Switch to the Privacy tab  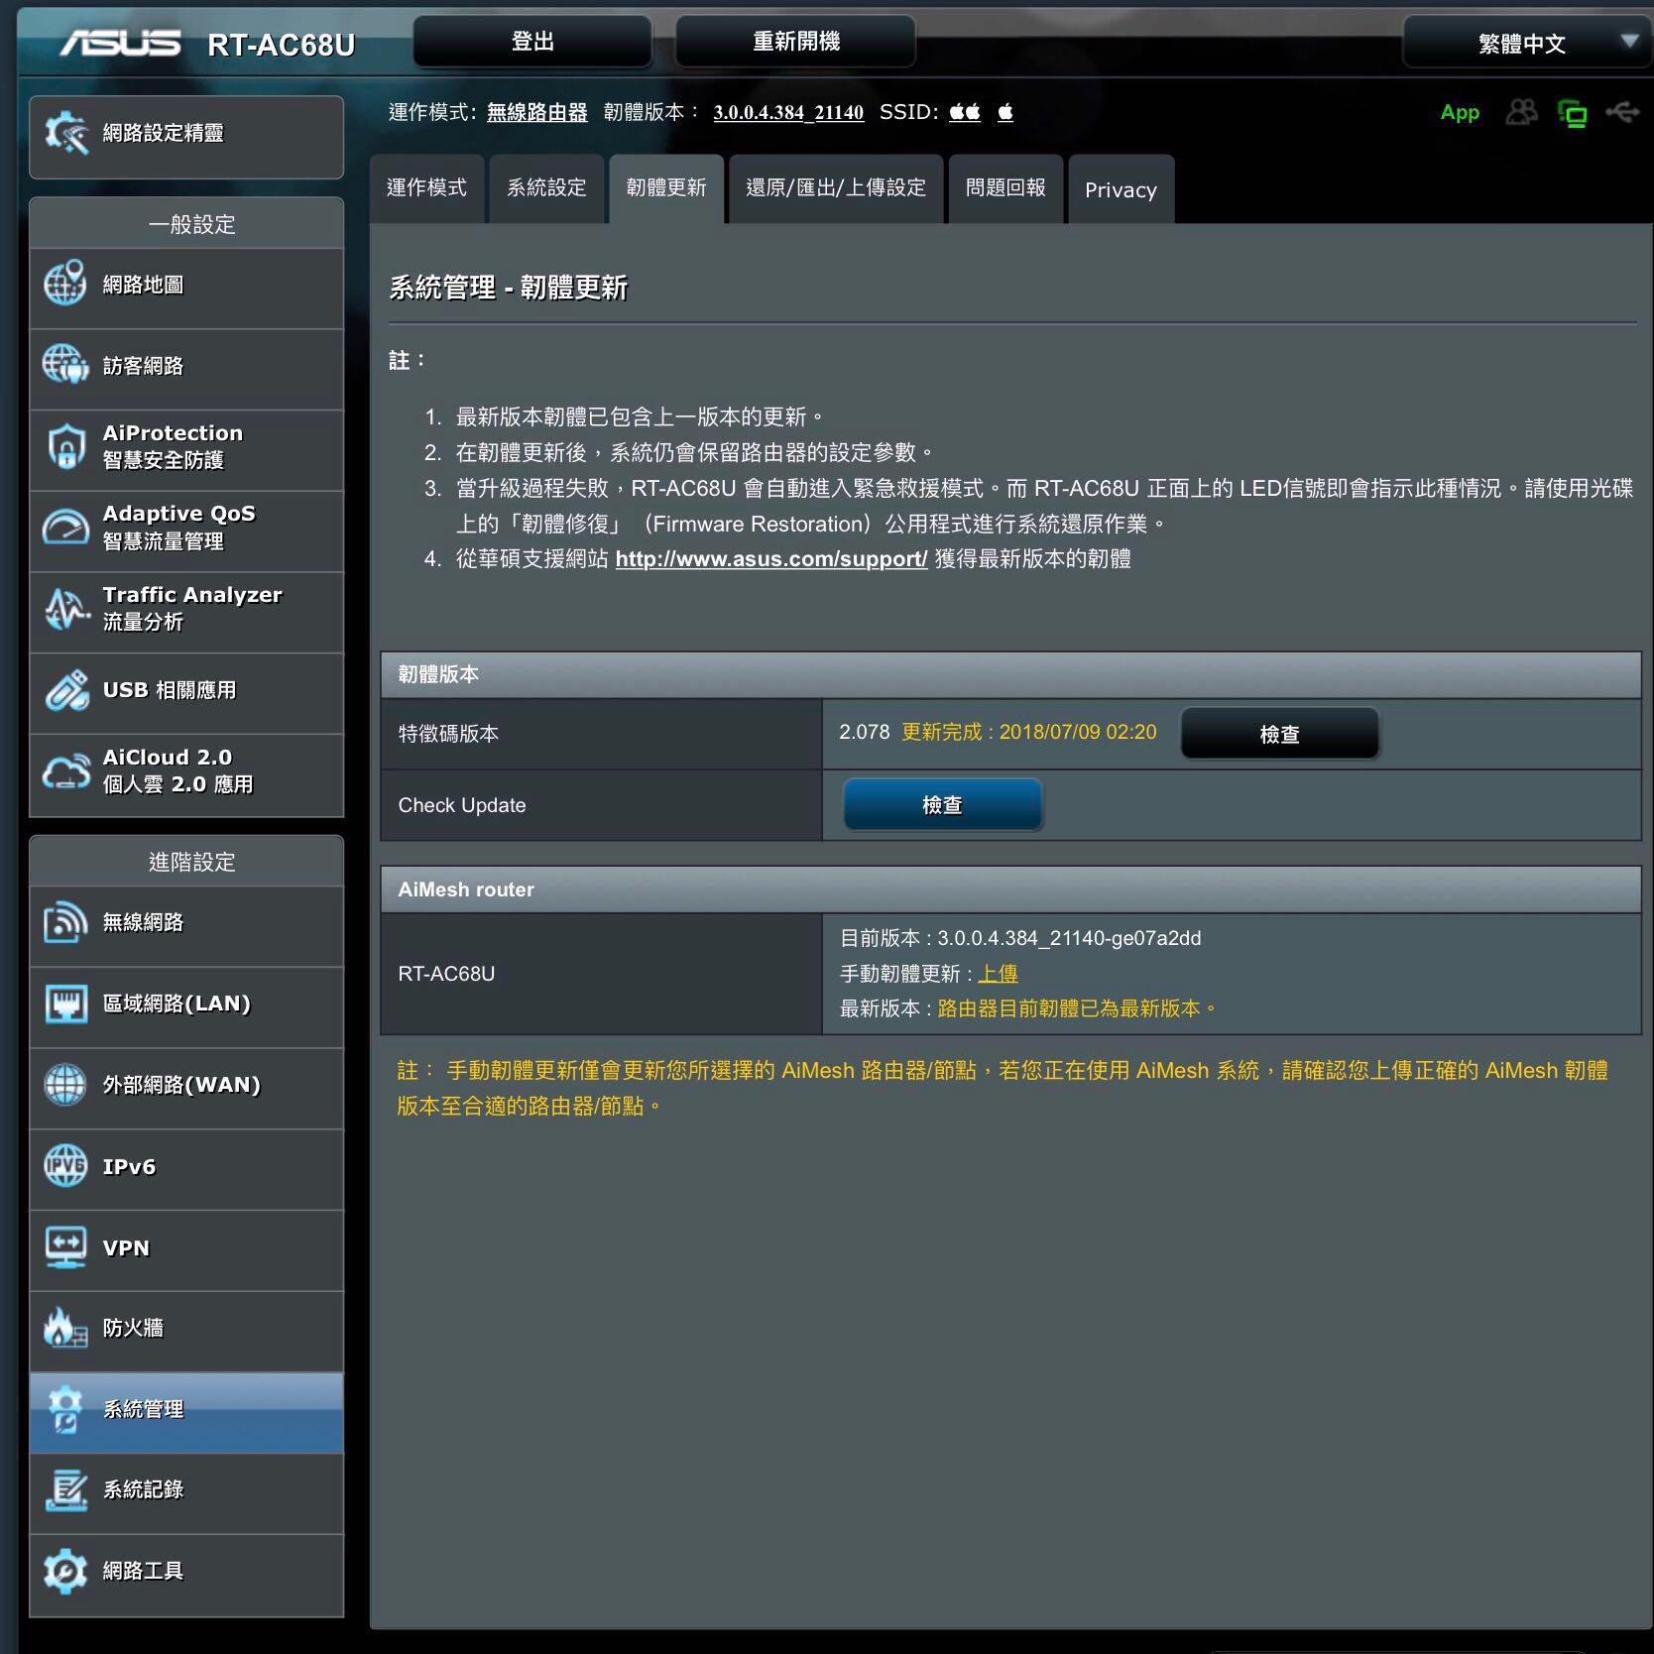pyautogui.click(x=1121, y=189)
